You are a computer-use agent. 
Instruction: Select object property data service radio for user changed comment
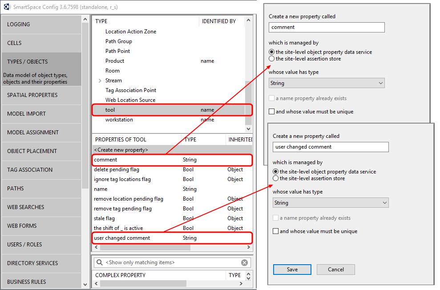(275, 172)
